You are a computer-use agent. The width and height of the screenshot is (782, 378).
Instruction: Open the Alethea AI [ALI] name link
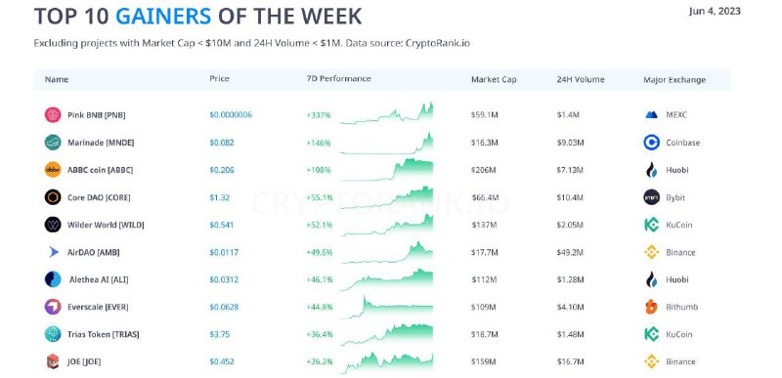[x=99, y=280]
